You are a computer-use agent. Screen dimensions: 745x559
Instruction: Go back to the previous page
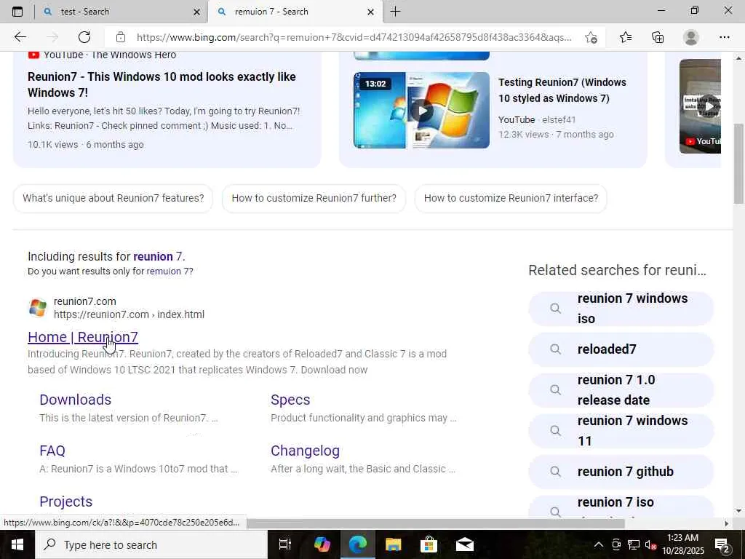20,37
